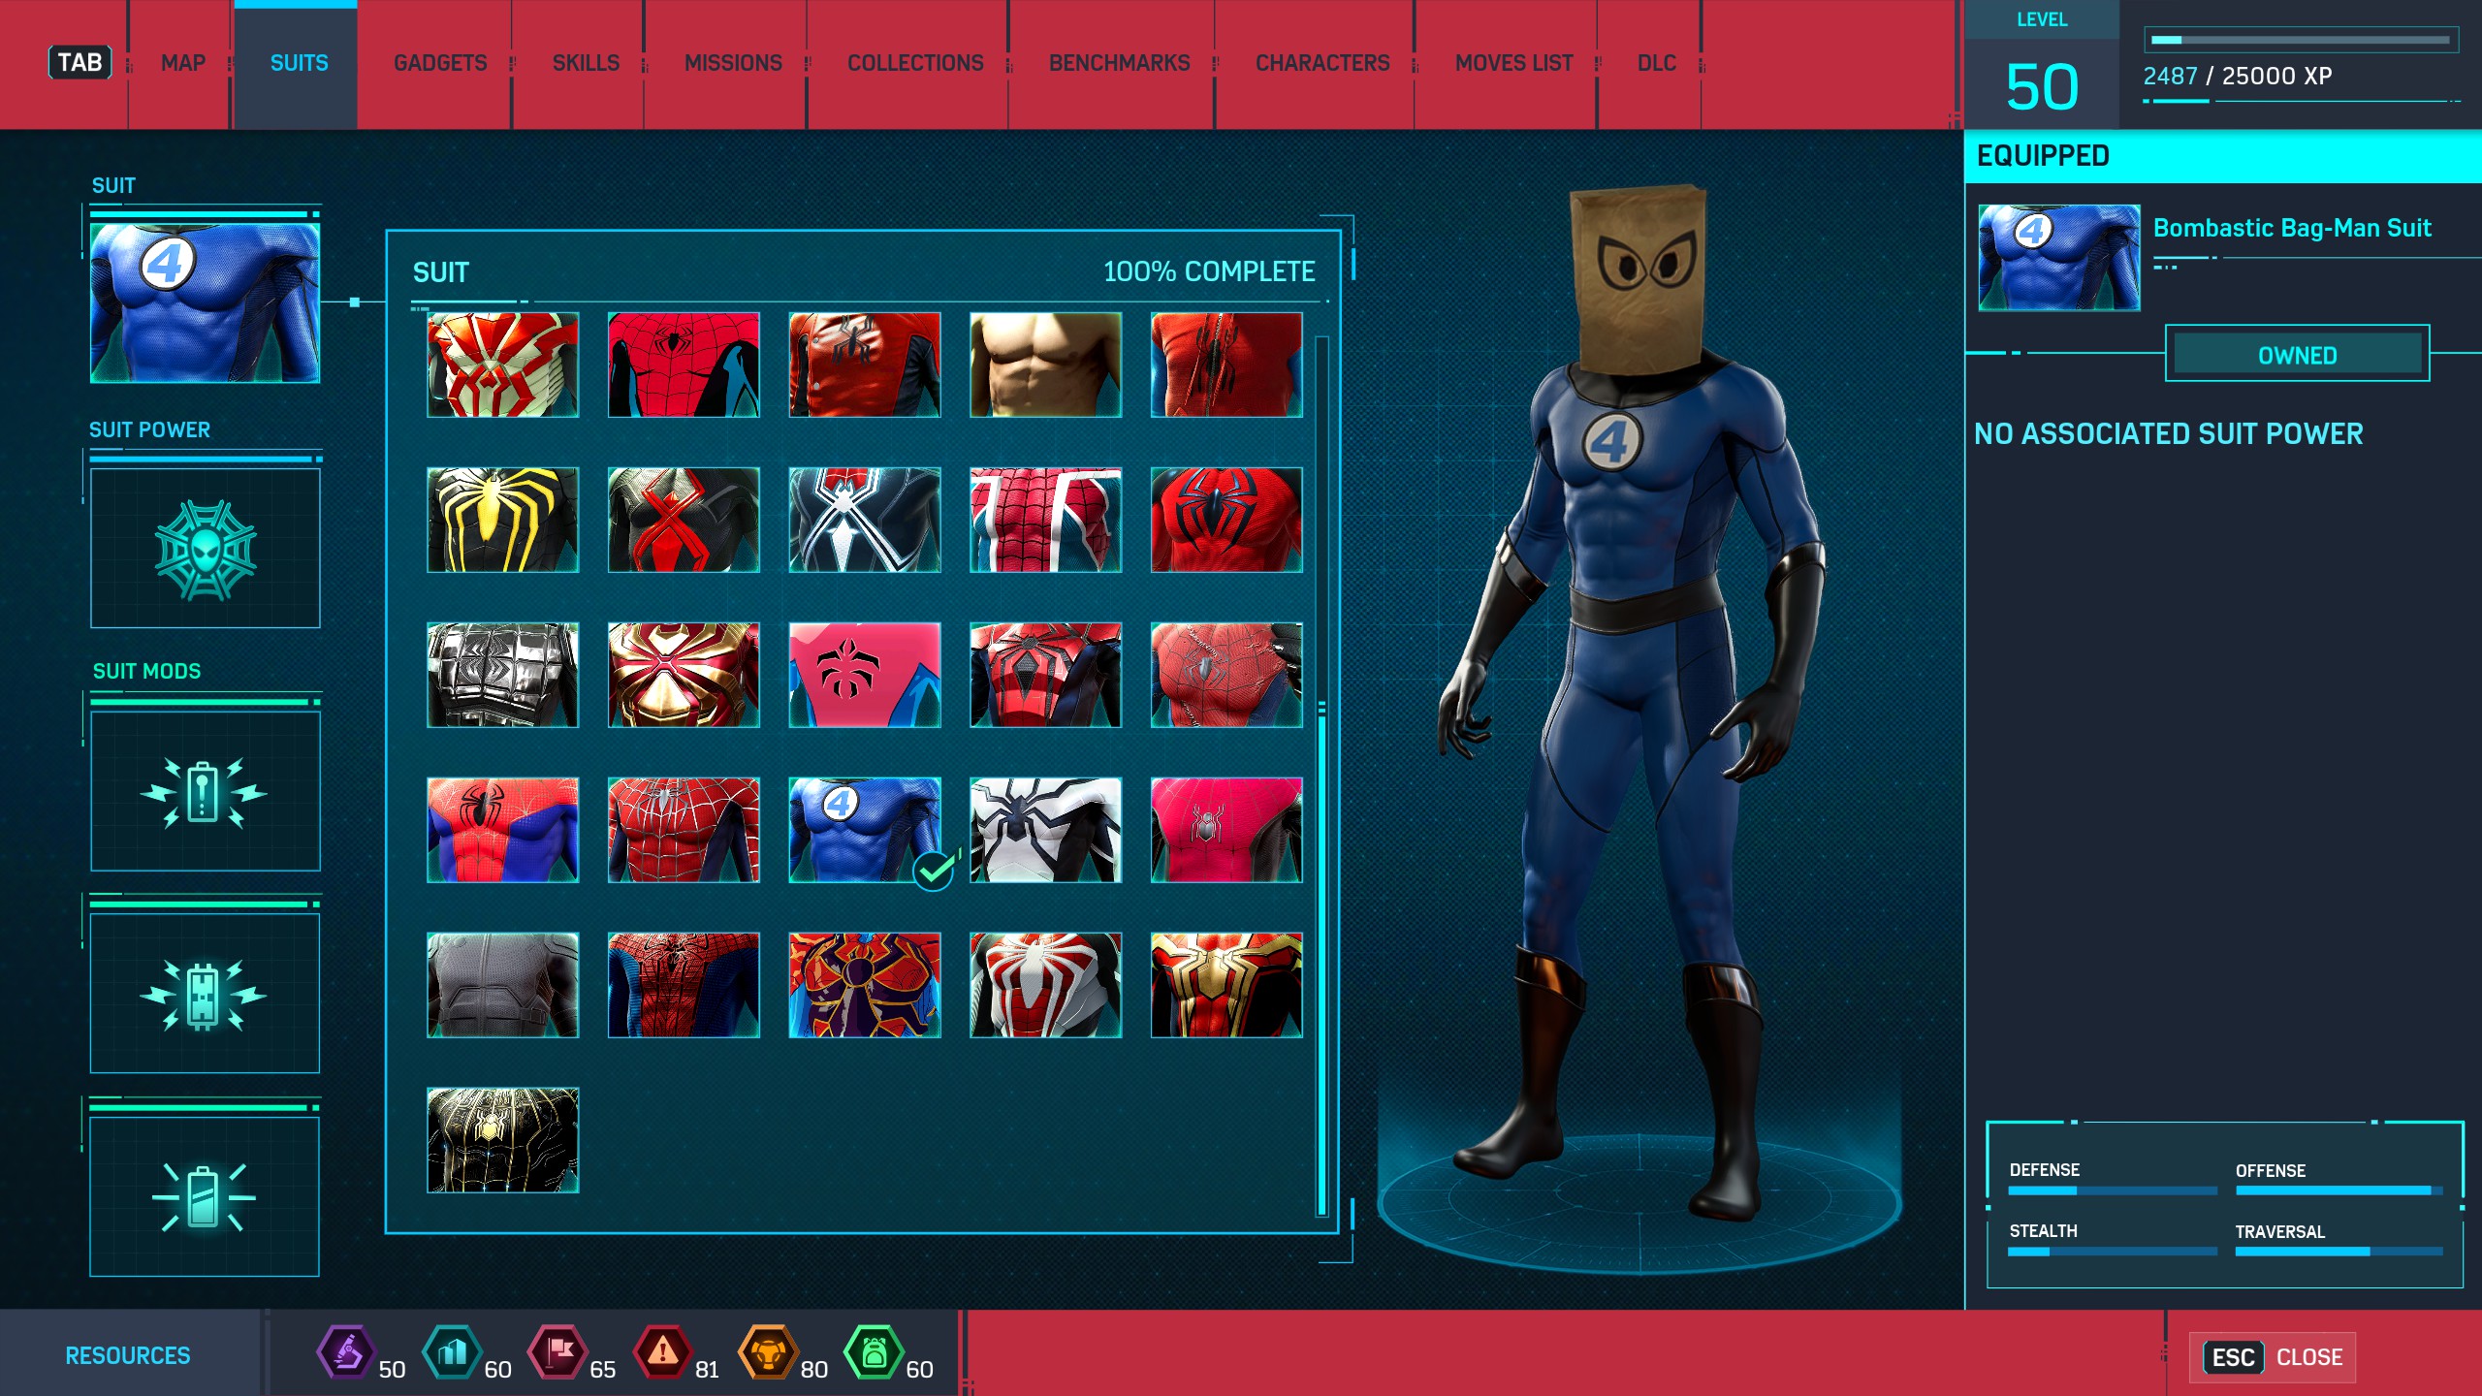Click the OWNED button
This screenshot has height=1396, width=2482.
click(2297, 355)
